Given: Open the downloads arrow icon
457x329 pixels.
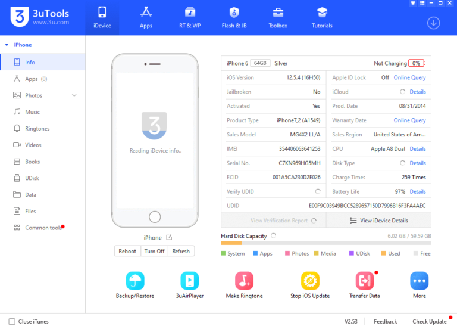Looking at the screenshot, I should 433,23.
